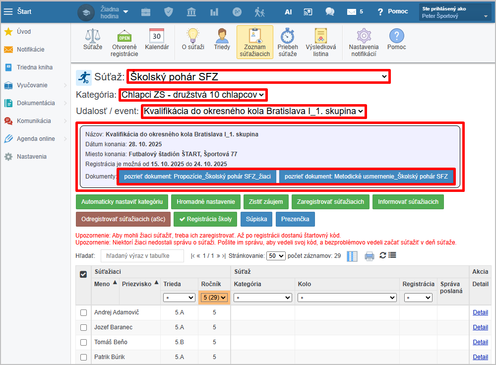Toggle the select-all checkbox in table header

(83, 274)
